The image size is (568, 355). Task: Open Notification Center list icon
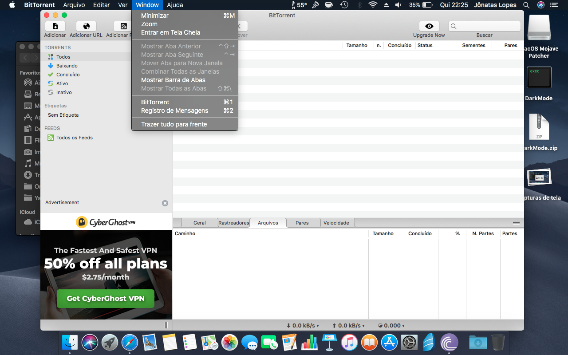click(x=555, y=5)
